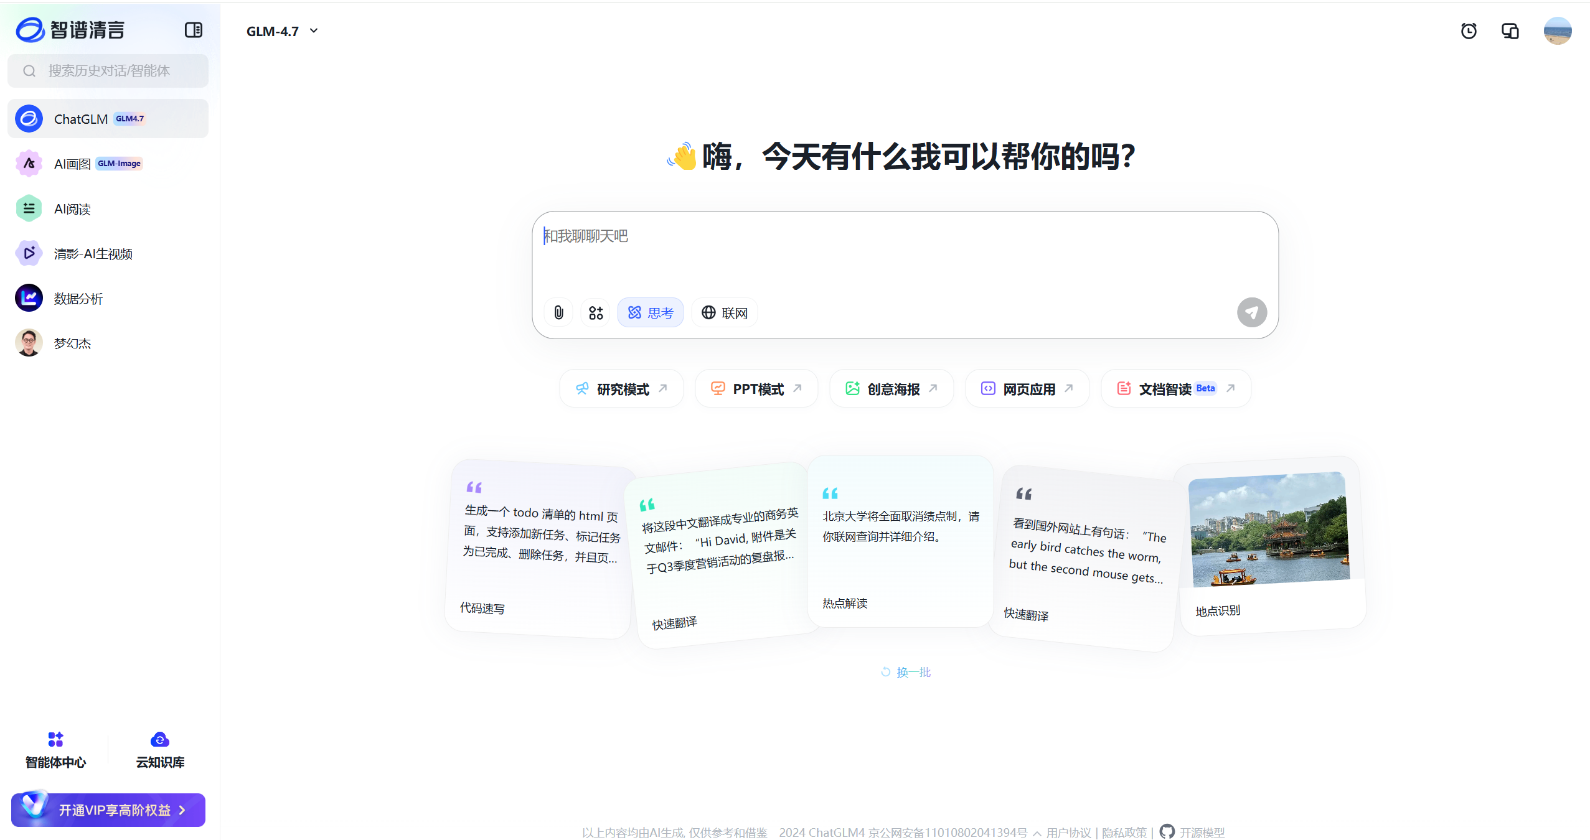Click 换一批 to refresh suggestions
Screen dimensions: 1590x840
(906, 671)
